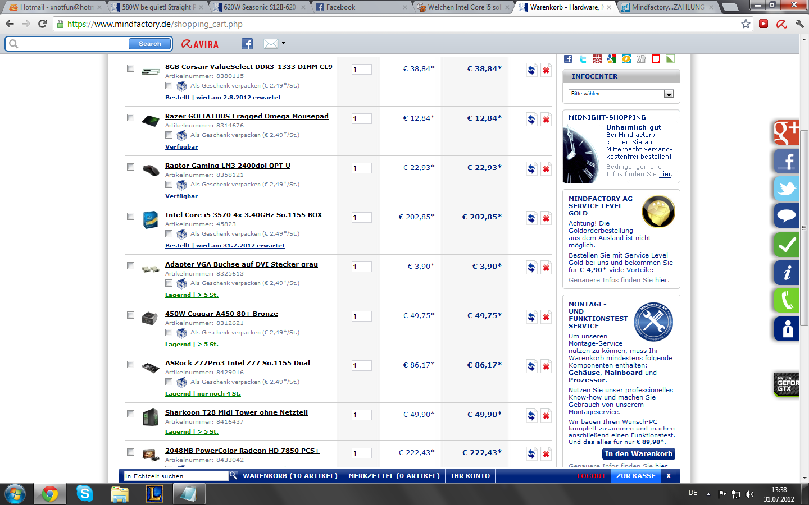Remove ASRock Z77Pro3 mainboard from cart
809x505 pixels.
pos(546,366)
